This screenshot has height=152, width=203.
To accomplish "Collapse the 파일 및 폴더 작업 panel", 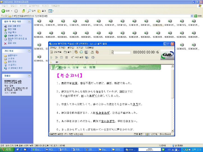I will (29, 21).
